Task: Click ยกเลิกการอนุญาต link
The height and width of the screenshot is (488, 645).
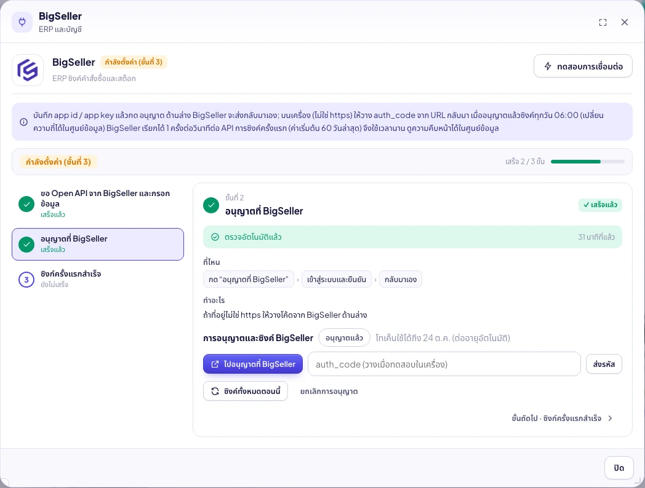Action: coord(329,392)
